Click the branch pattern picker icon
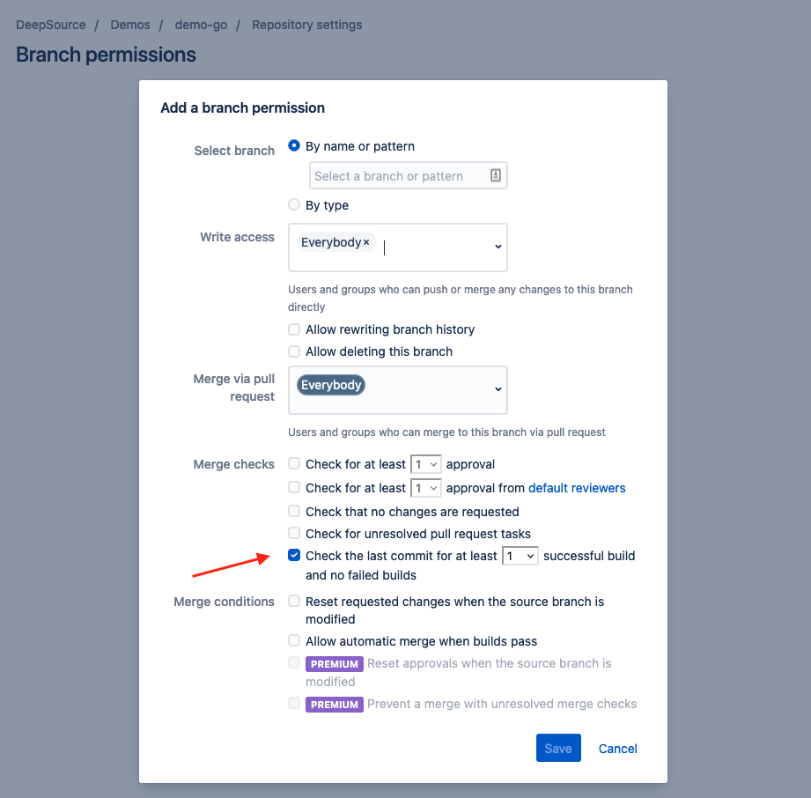Image resolution: width=811 pixels, height=798 pixels. click(x=498, y=175)
